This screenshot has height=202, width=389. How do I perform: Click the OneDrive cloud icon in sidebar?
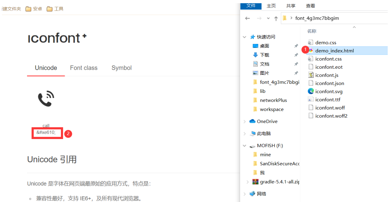click(252, 121)
